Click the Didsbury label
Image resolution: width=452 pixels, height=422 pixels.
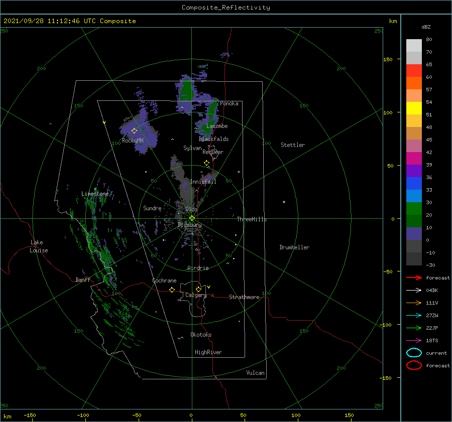189,225
